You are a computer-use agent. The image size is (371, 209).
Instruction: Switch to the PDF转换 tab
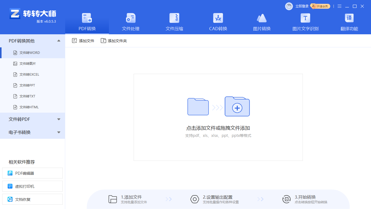(87, 22)
